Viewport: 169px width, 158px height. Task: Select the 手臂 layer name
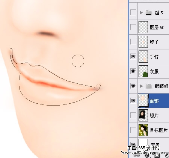click(x=154, y=57)
